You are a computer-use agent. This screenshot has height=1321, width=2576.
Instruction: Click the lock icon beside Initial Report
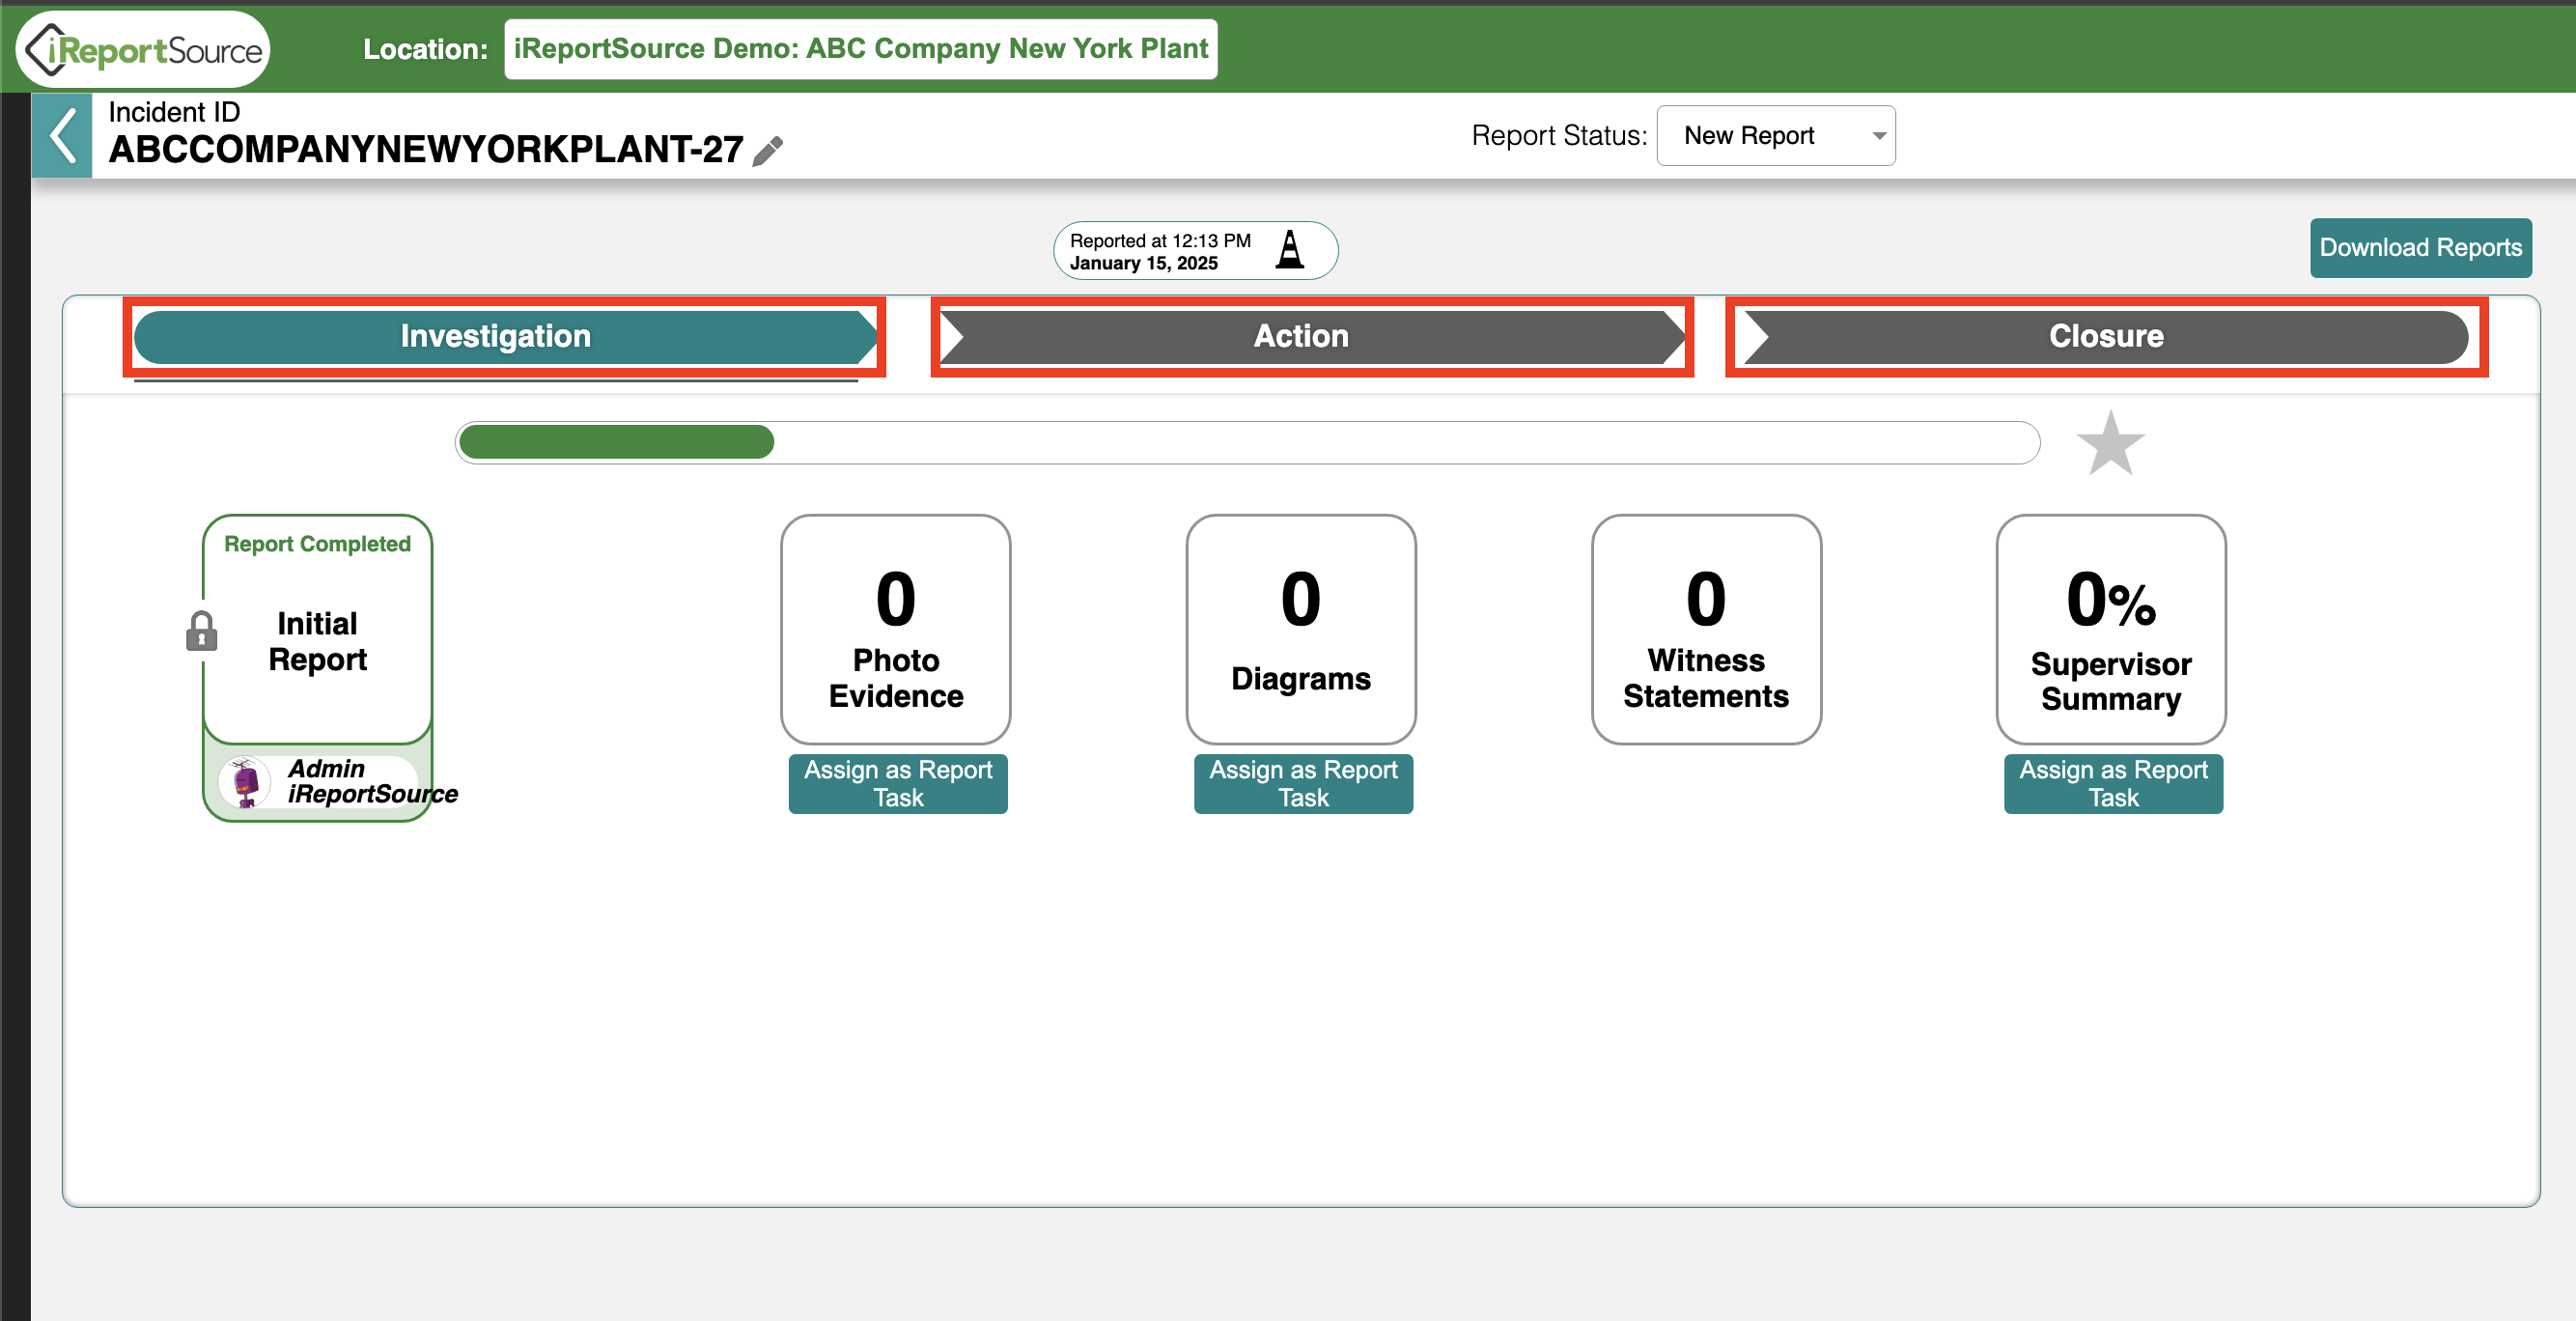point(202,631)
